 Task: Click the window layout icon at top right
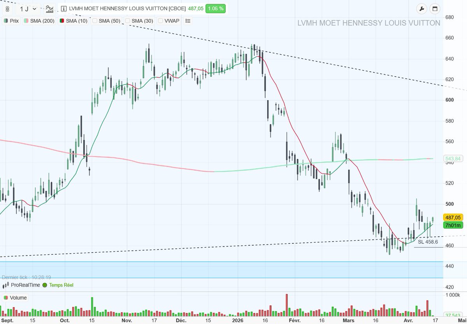click(435, 9)
